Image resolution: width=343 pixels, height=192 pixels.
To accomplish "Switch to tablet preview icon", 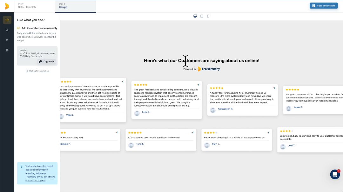I will (x=202, y=16).
